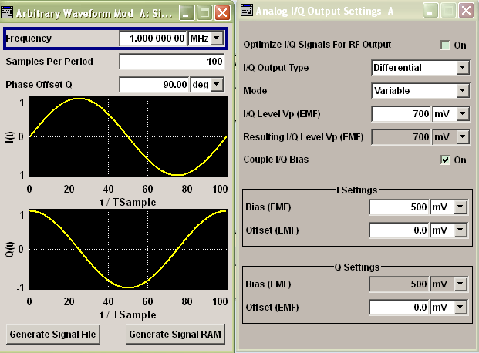Minimize the Arbitrary Waveform Mod window
Screen dimensions: 479x353
(x=187, y=13)
